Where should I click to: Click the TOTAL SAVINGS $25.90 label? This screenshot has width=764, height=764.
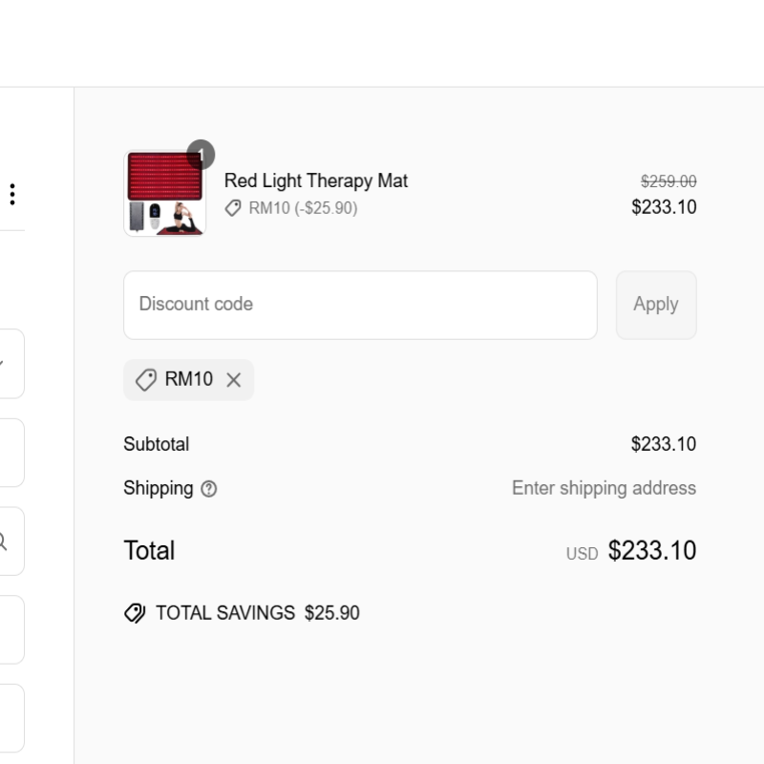click(257, 613)
